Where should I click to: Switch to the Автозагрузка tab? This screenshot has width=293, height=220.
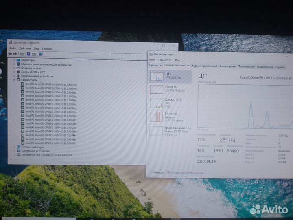click(x=227, y=66)
